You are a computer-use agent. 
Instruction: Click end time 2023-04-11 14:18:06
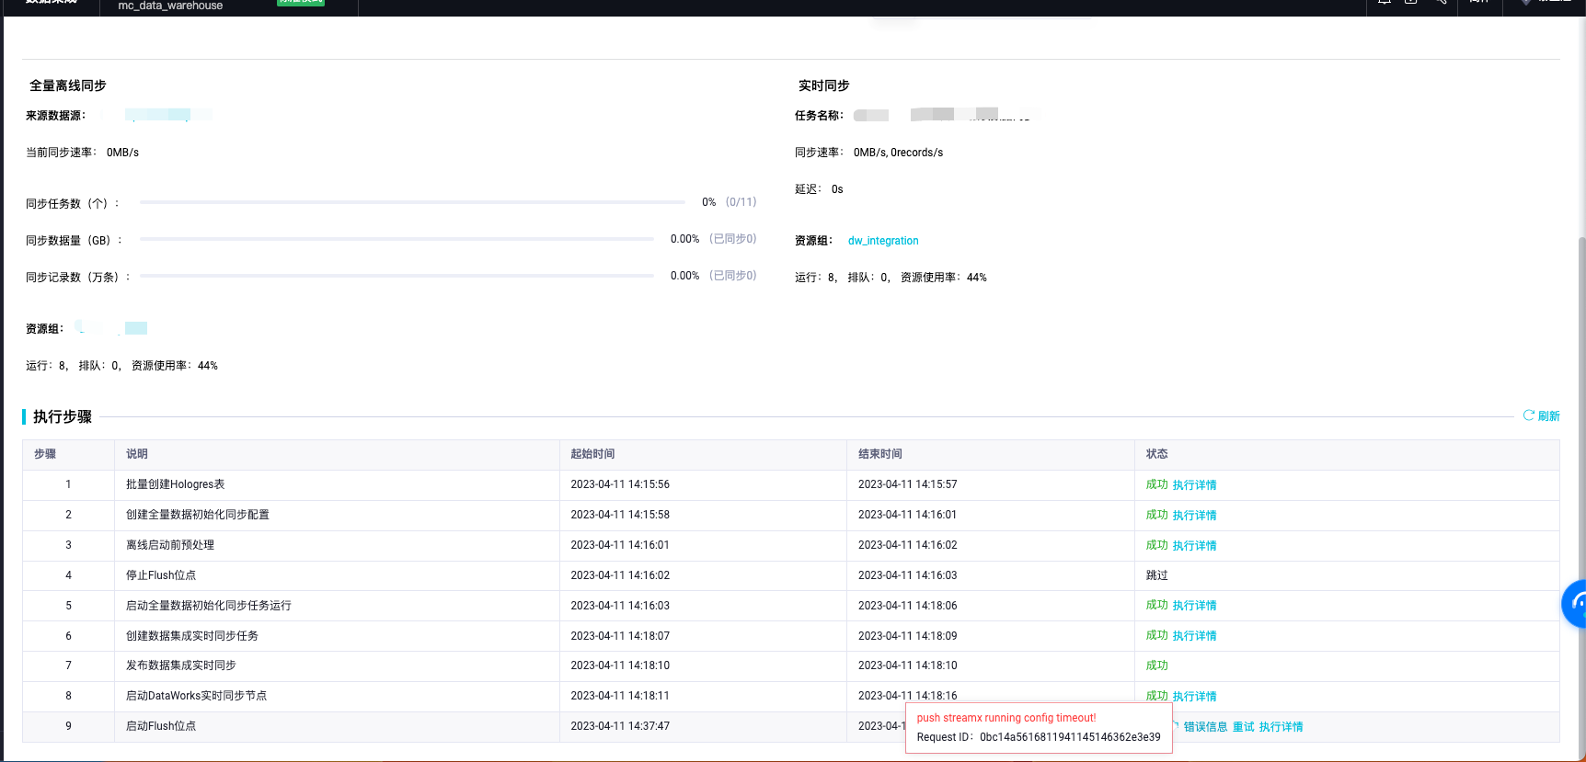(x=908, y=606)
